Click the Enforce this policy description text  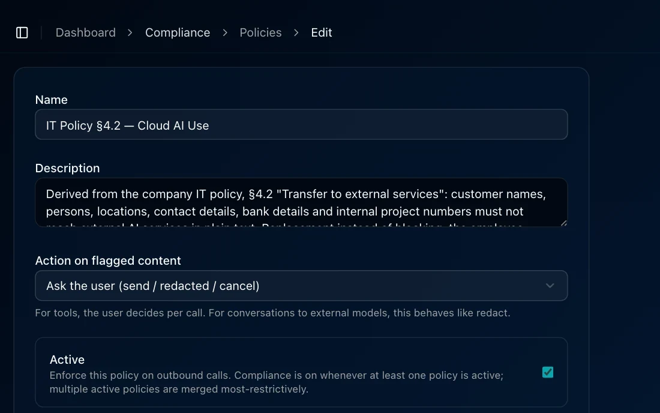pos(277,382)
